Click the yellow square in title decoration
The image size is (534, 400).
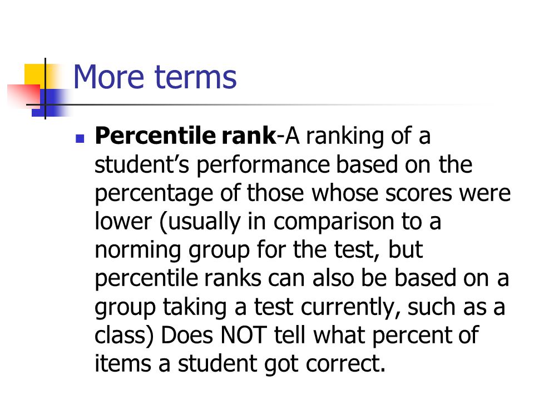pos(34,76)
